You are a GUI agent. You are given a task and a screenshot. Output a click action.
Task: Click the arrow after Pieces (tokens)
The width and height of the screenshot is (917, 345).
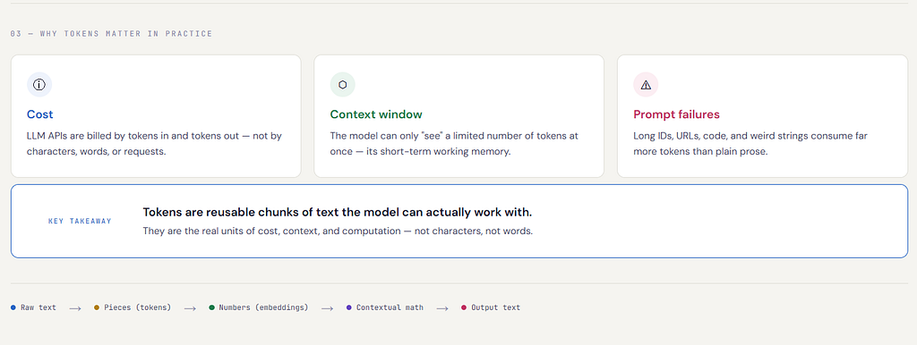[x=190, y=307]
